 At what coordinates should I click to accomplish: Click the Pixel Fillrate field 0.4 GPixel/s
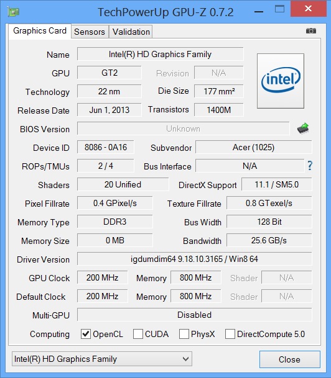[x=115, y=203]
